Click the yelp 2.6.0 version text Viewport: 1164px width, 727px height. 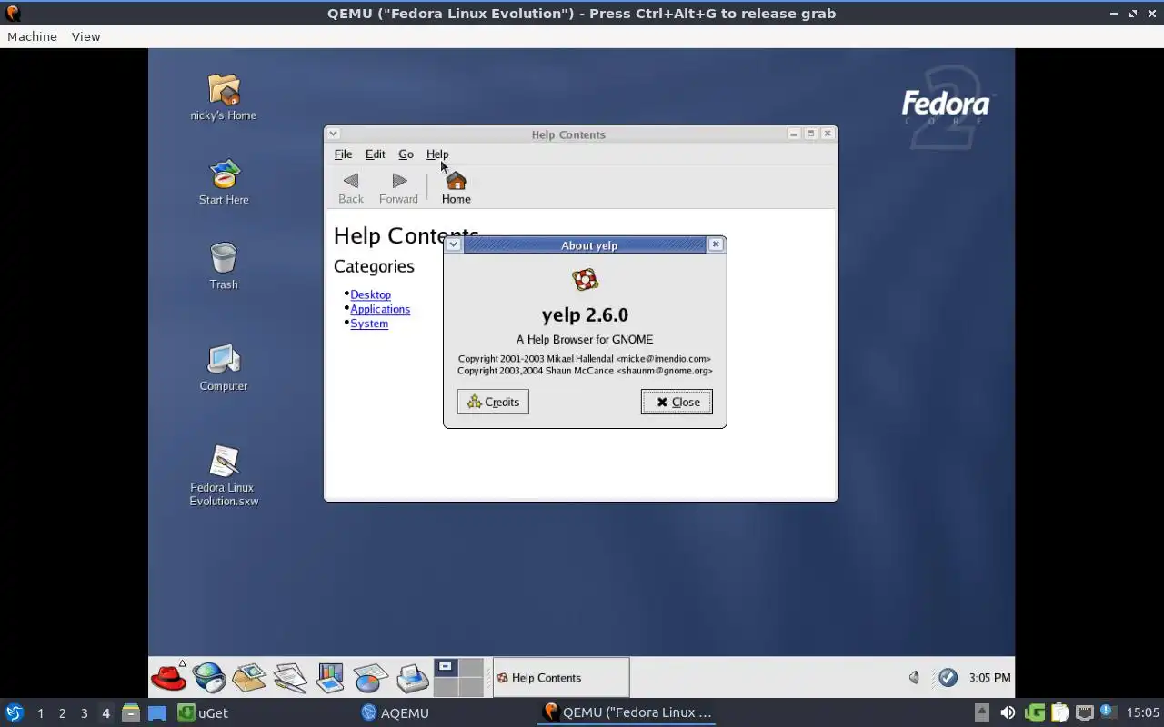tap(585, 314)
